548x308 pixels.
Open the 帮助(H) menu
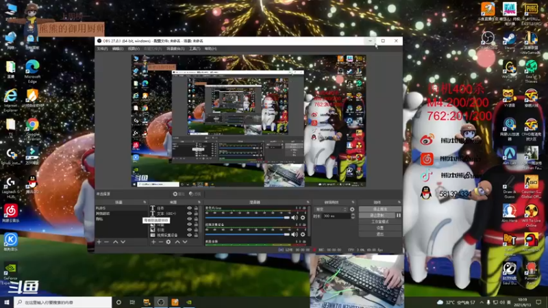pos(210,49)
